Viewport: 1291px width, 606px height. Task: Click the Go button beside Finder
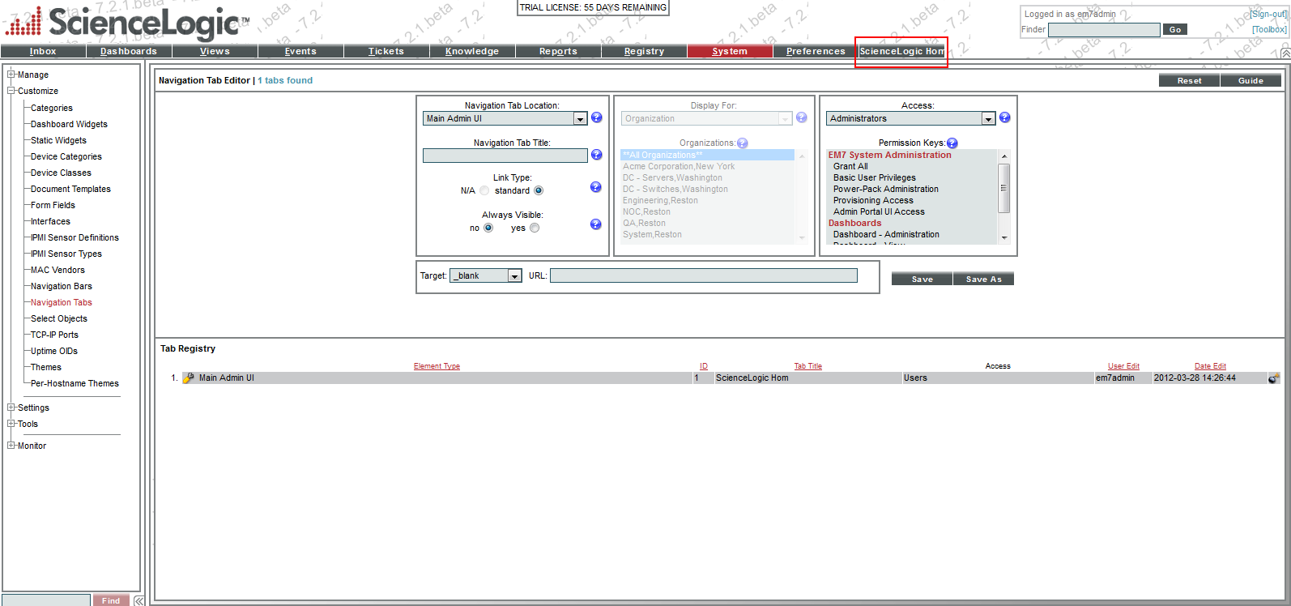click(1174, 29)
